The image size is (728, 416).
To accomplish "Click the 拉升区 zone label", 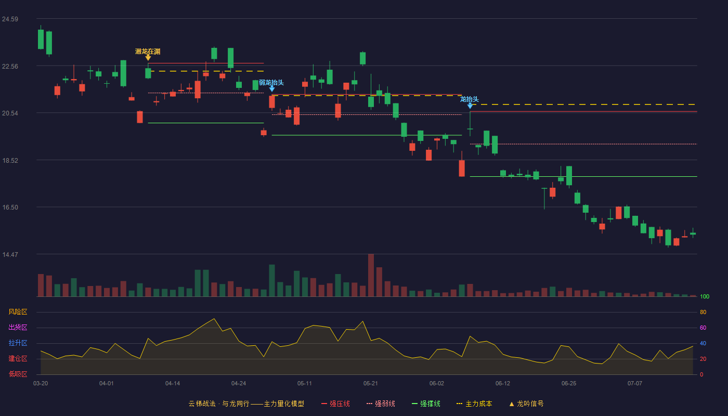I will click(18, 343).
